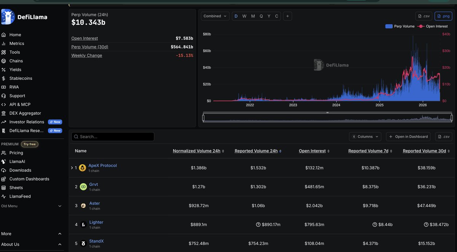The image size is (457, 252).
Task: Sort by Open Interest column
Action: click(x=314, y=151)
